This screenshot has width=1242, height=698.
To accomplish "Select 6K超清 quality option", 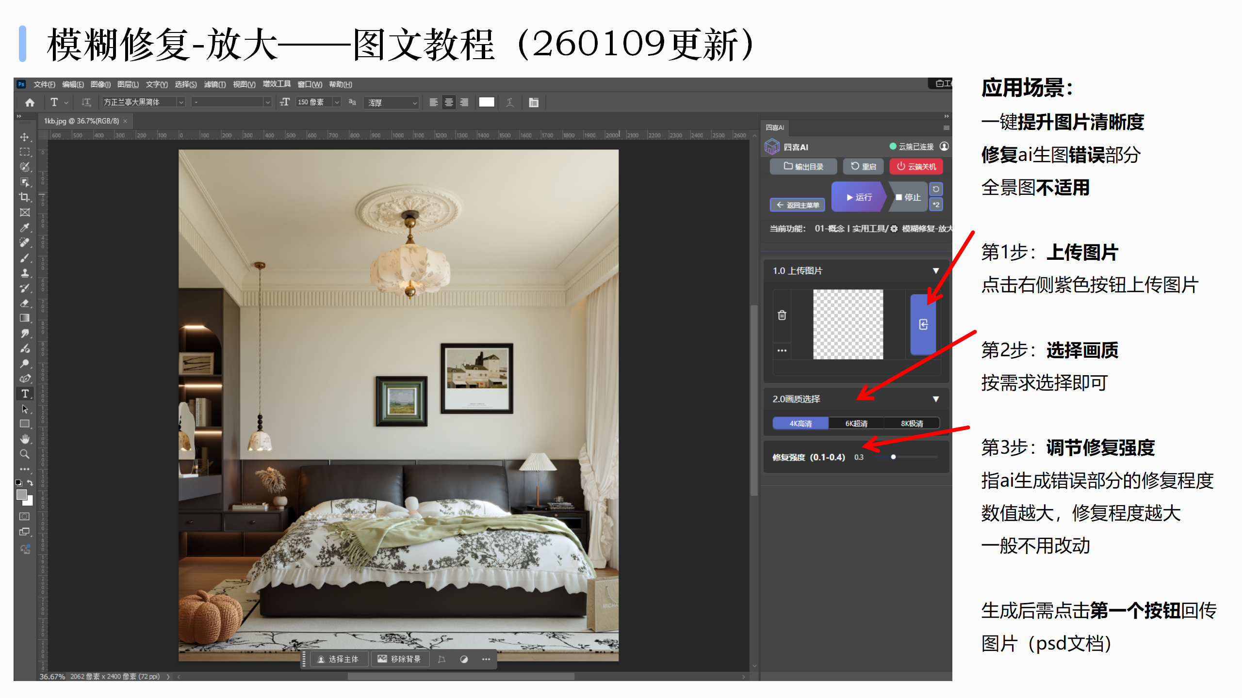I will (x=856, y=423).
